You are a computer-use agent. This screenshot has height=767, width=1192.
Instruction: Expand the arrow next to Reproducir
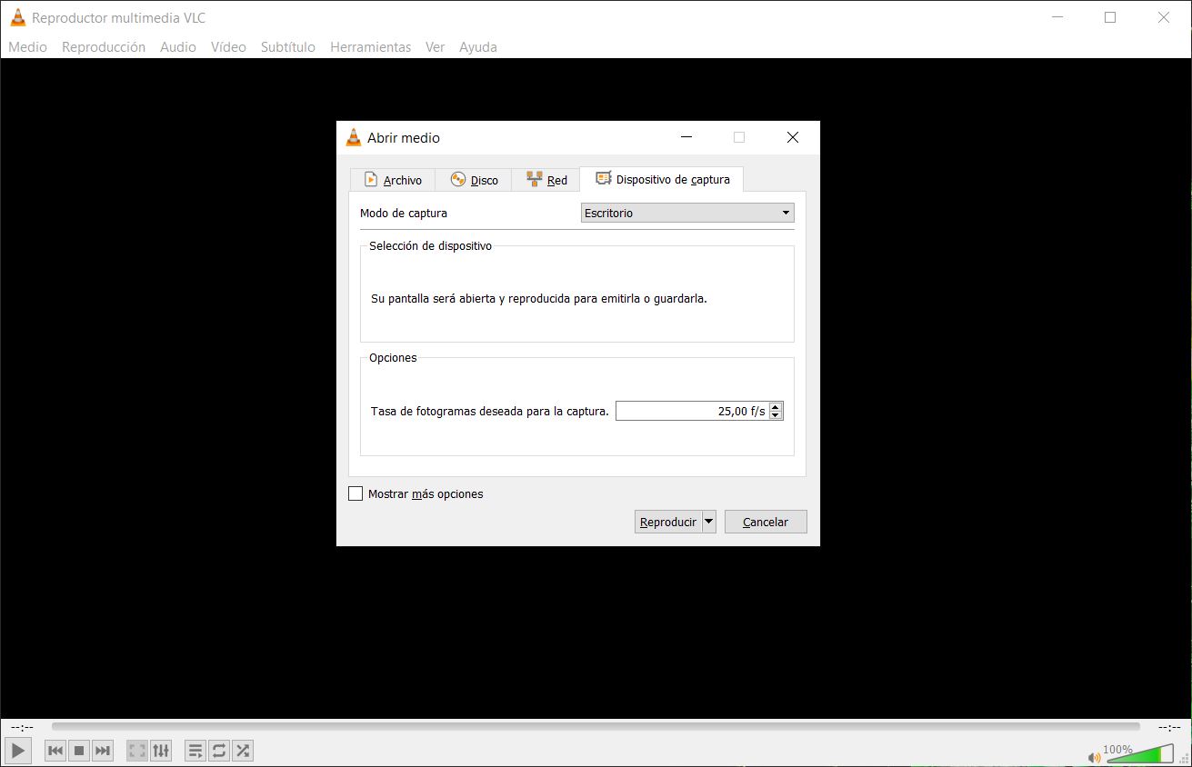click(709, 522)
